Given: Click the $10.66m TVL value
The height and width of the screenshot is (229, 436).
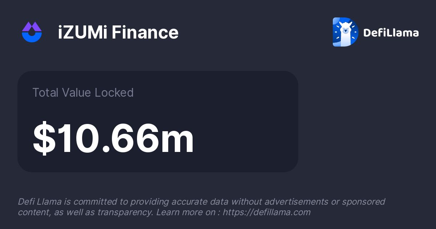Looking at the screenshot, I should pos(113,140).
